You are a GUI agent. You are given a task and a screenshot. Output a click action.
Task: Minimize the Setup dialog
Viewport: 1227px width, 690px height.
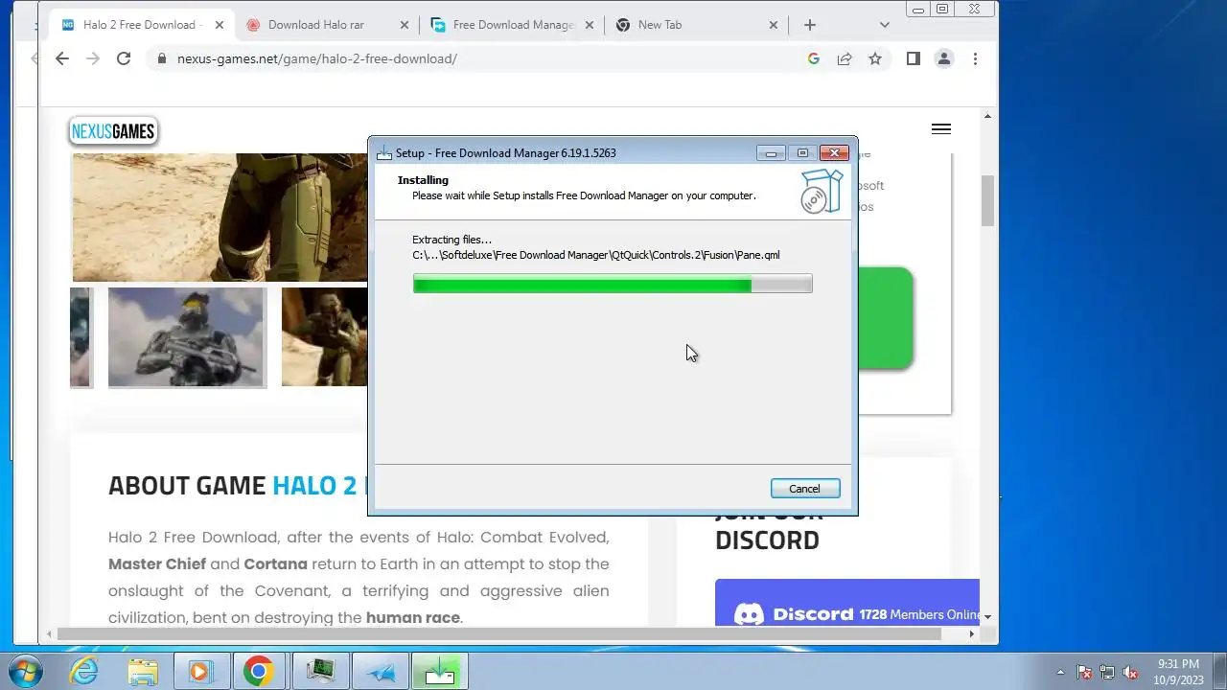pyautogui.click(x=771, y=153)
